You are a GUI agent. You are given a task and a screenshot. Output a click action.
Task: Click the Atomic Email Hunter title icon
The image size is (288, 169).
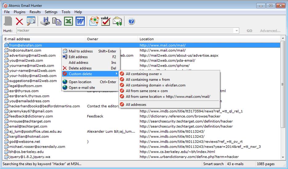[x=5, y=6]
